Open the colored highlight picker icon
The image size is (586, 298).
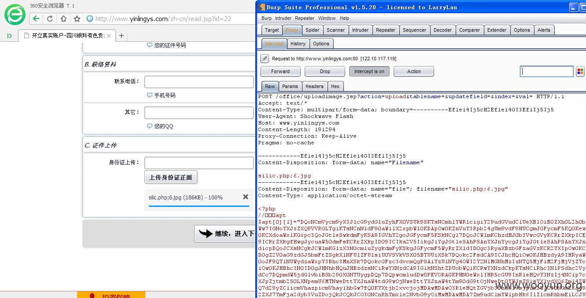[x=580, y=71]
